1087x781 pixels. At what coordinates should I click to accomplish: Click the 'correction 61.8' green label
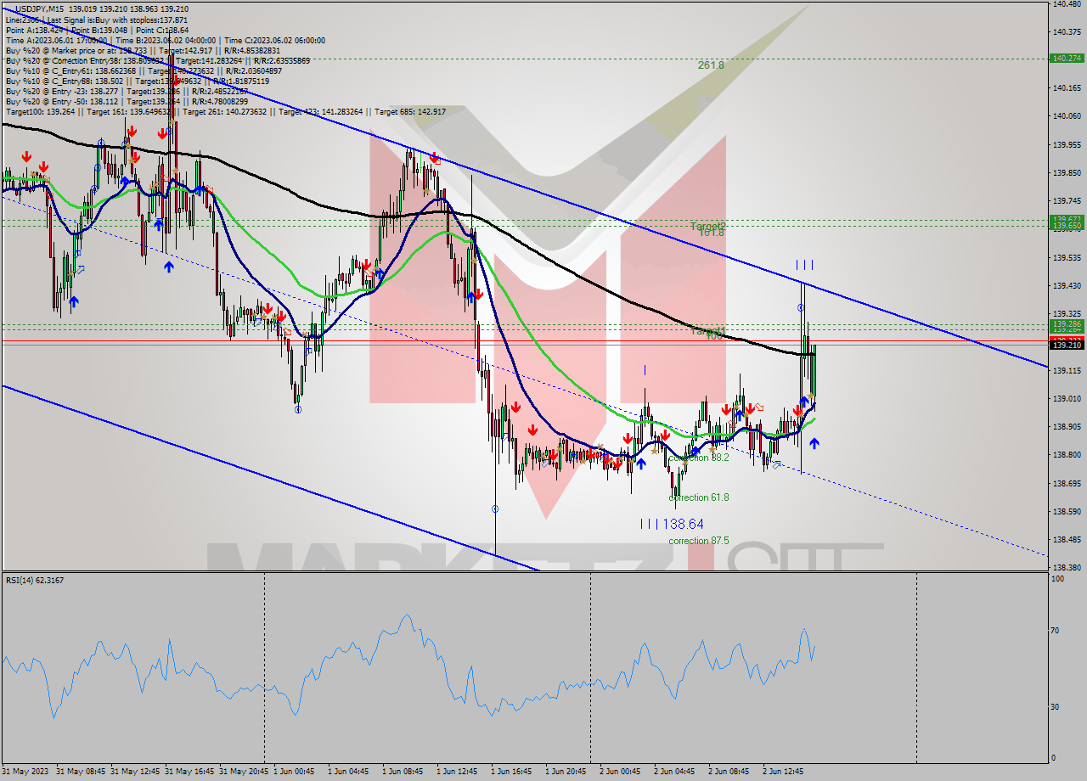pyautogui.click(x=698, y=497)
